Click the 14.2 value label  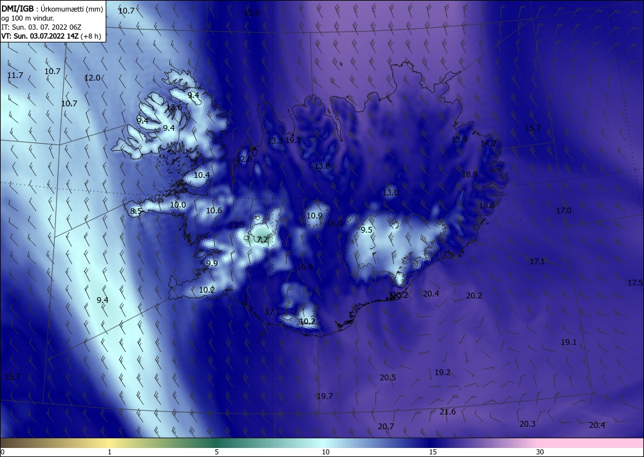488,144
